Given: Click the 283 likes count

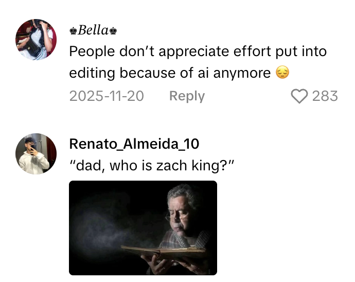Looking at the screenshot, I should click(325, 96).
